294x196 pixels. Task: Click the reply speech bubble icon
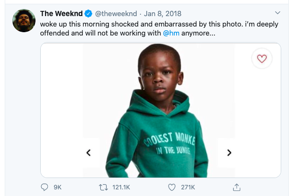[x=45, y=187]
